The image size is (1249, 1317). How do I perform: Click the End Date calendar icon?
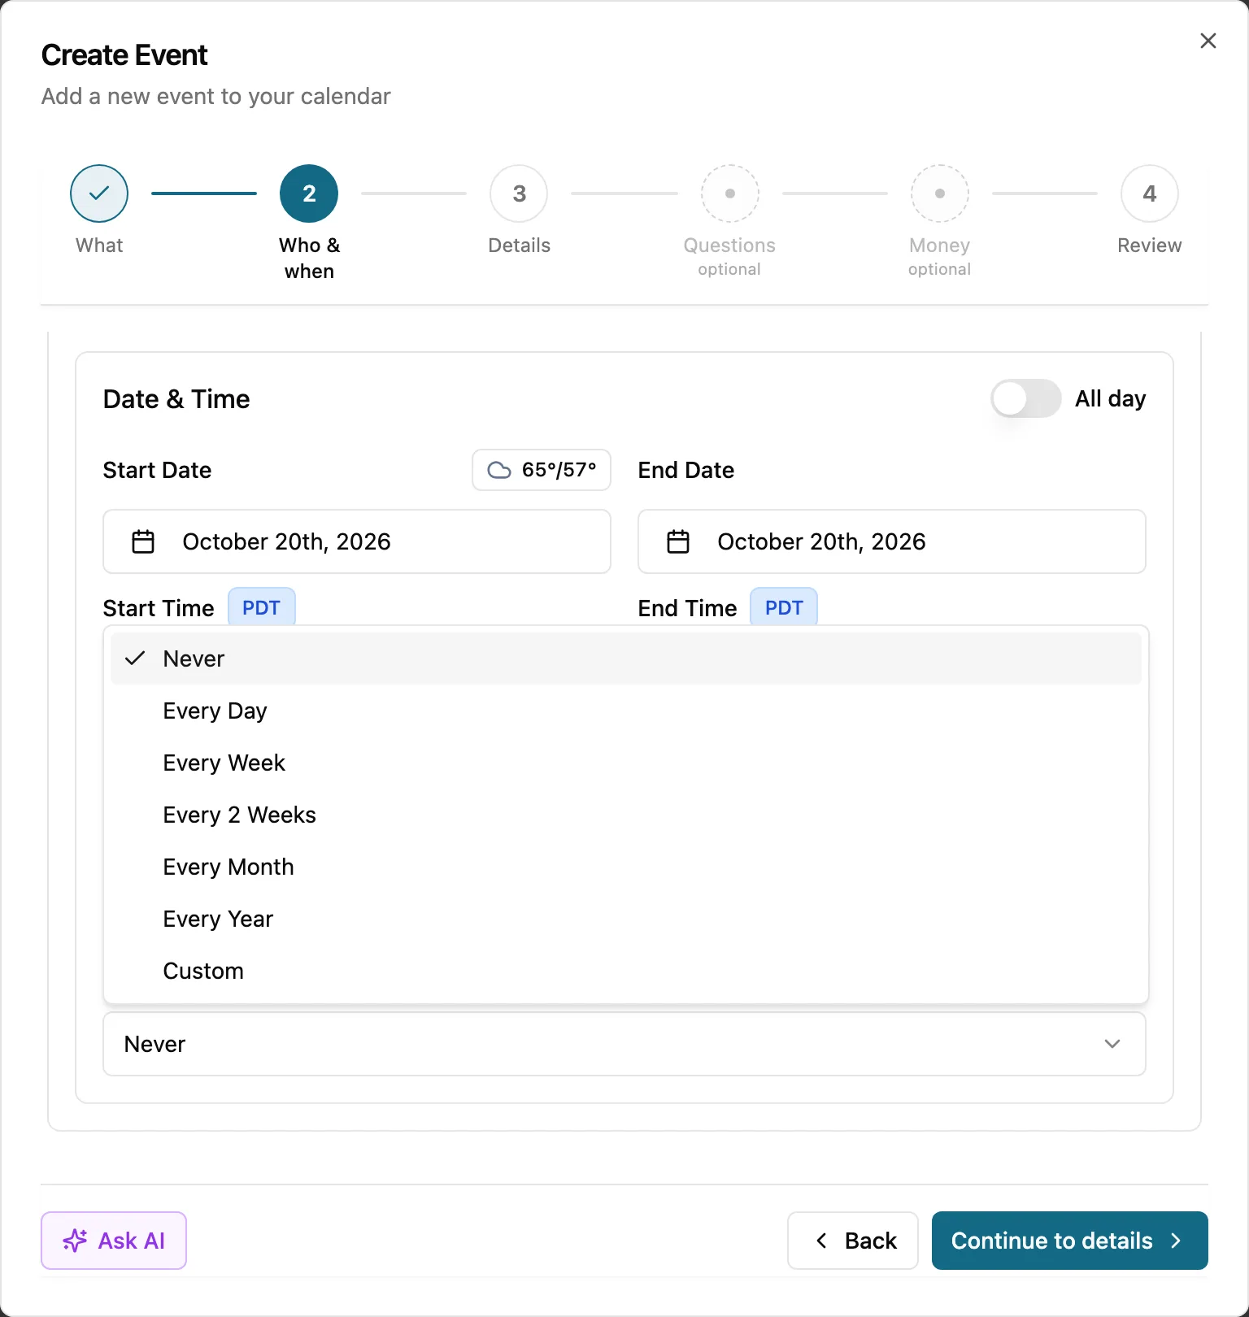(678, 541)
